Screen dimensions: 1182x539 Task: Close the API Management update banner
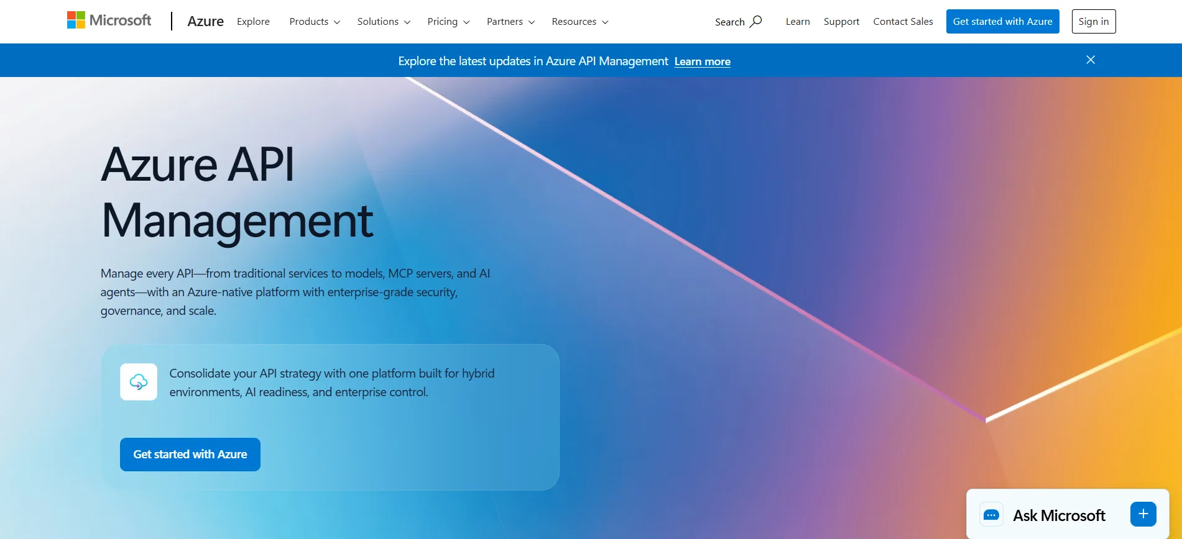(x=1091, y=60)
